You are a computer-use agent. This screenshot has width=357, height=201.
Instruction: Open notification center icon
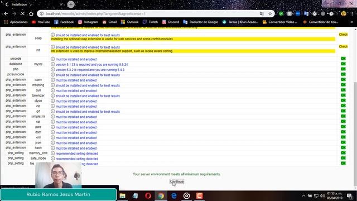coord(350,196)
